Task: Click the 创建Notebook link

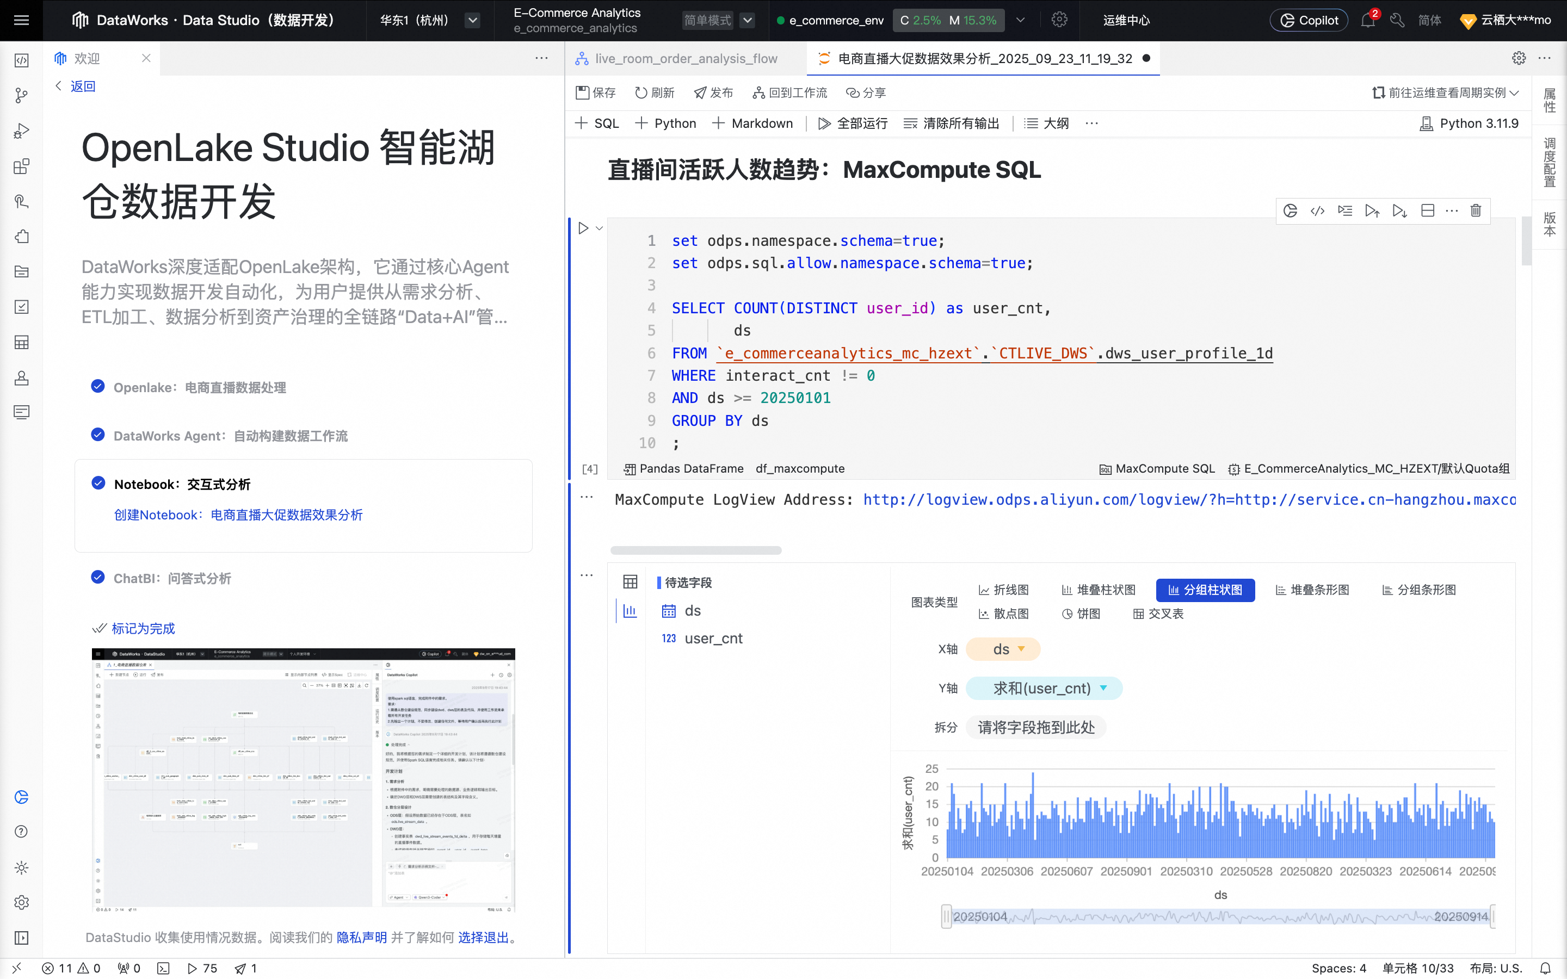Action: pos(238,515)
